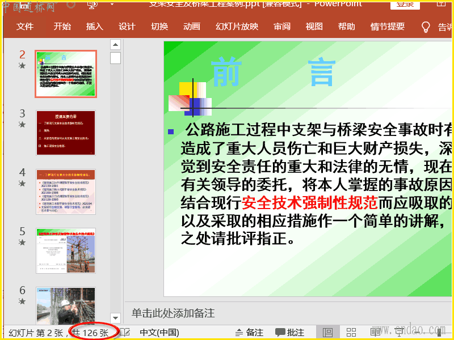Viewport: 454px width, 340px height.
Task: Click the blue square bullet on the slide
Action: (x=171, y=131)
